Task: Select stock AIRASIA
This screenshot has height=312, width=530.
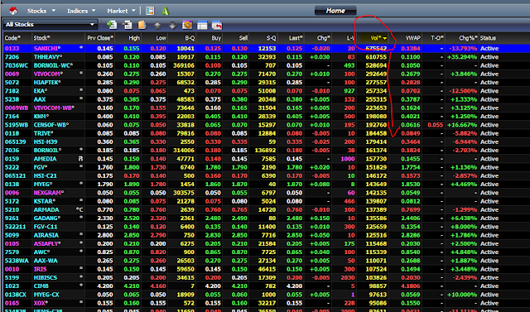Action: (46, 235)
